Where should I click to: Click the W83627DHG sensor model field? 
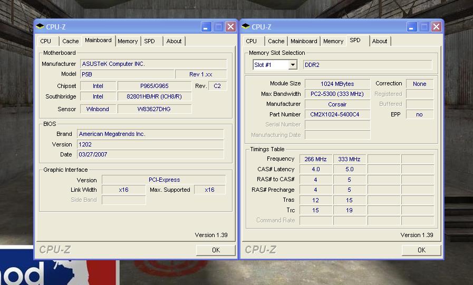155,109
